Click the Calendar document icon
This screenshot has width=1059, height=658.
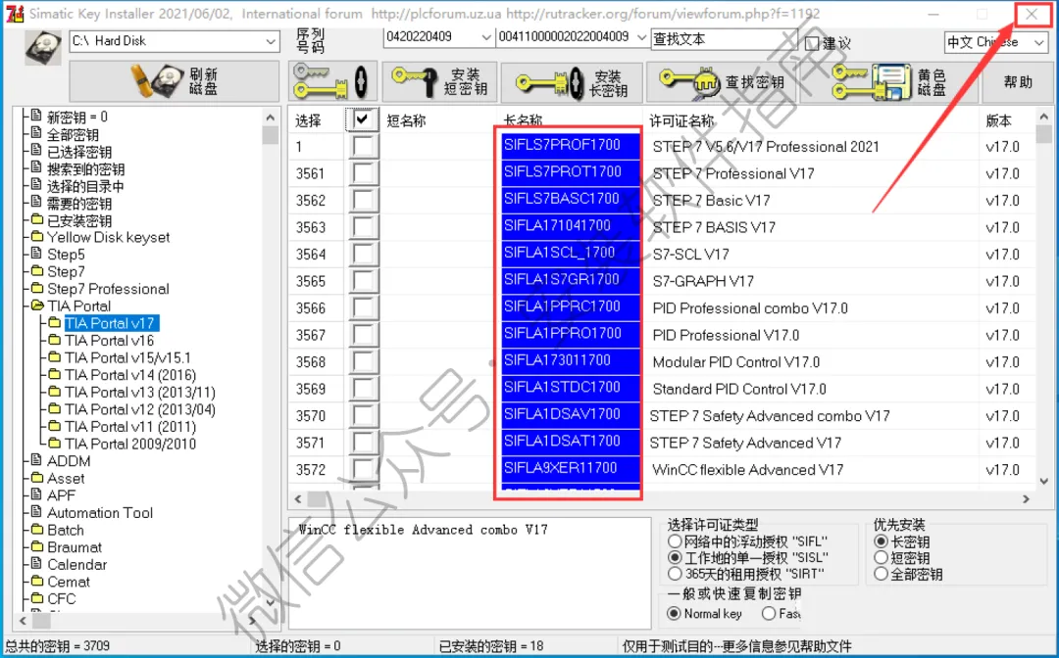point(37,564)
